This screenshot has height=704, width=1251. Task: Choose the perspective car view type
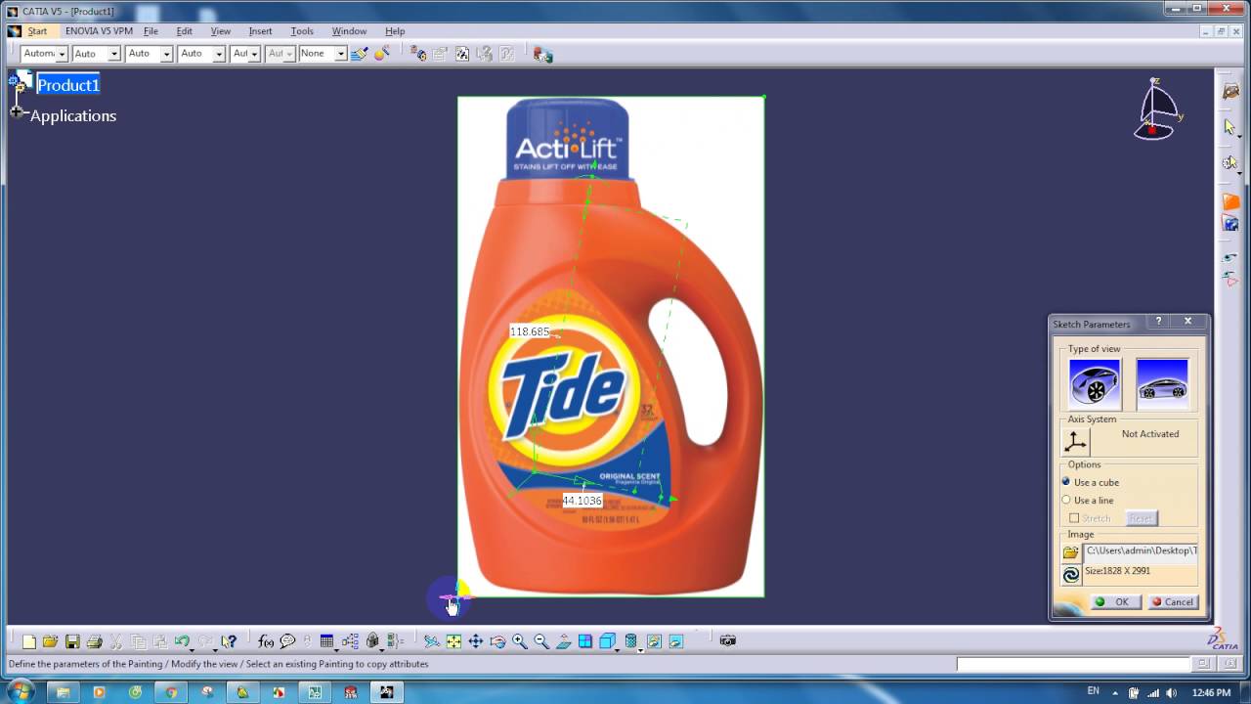pos(1094,383)
